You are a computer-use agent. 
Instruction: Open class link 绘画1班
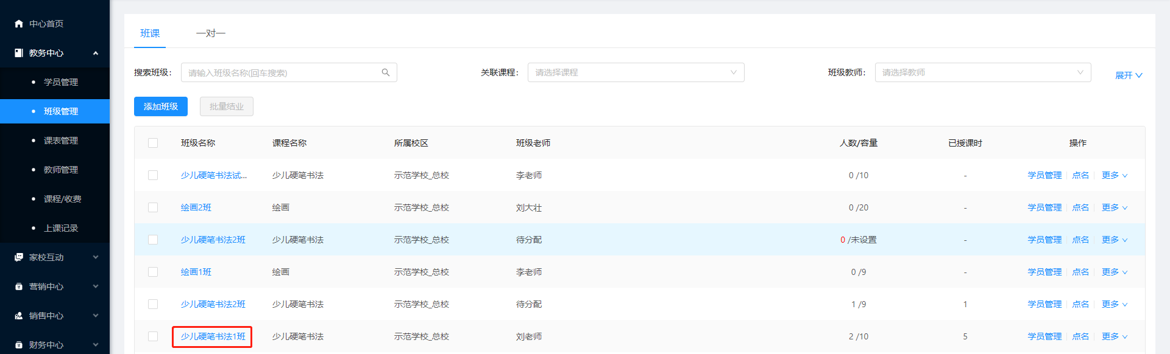[x=196, y=272]
